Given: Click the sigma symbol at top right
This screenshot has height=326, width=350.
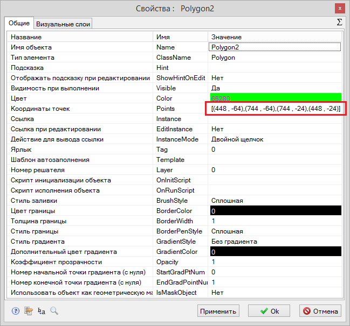Looking at the screenshot, I should [339, 22].
